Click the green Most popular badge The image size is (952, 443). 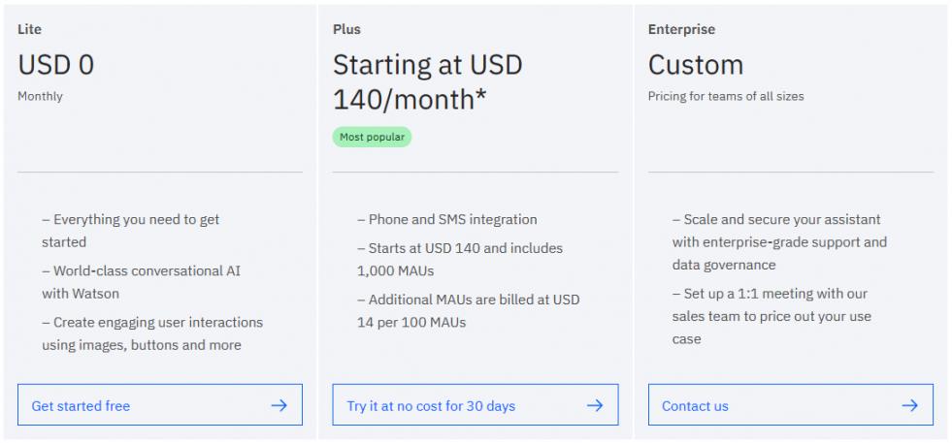373,138
